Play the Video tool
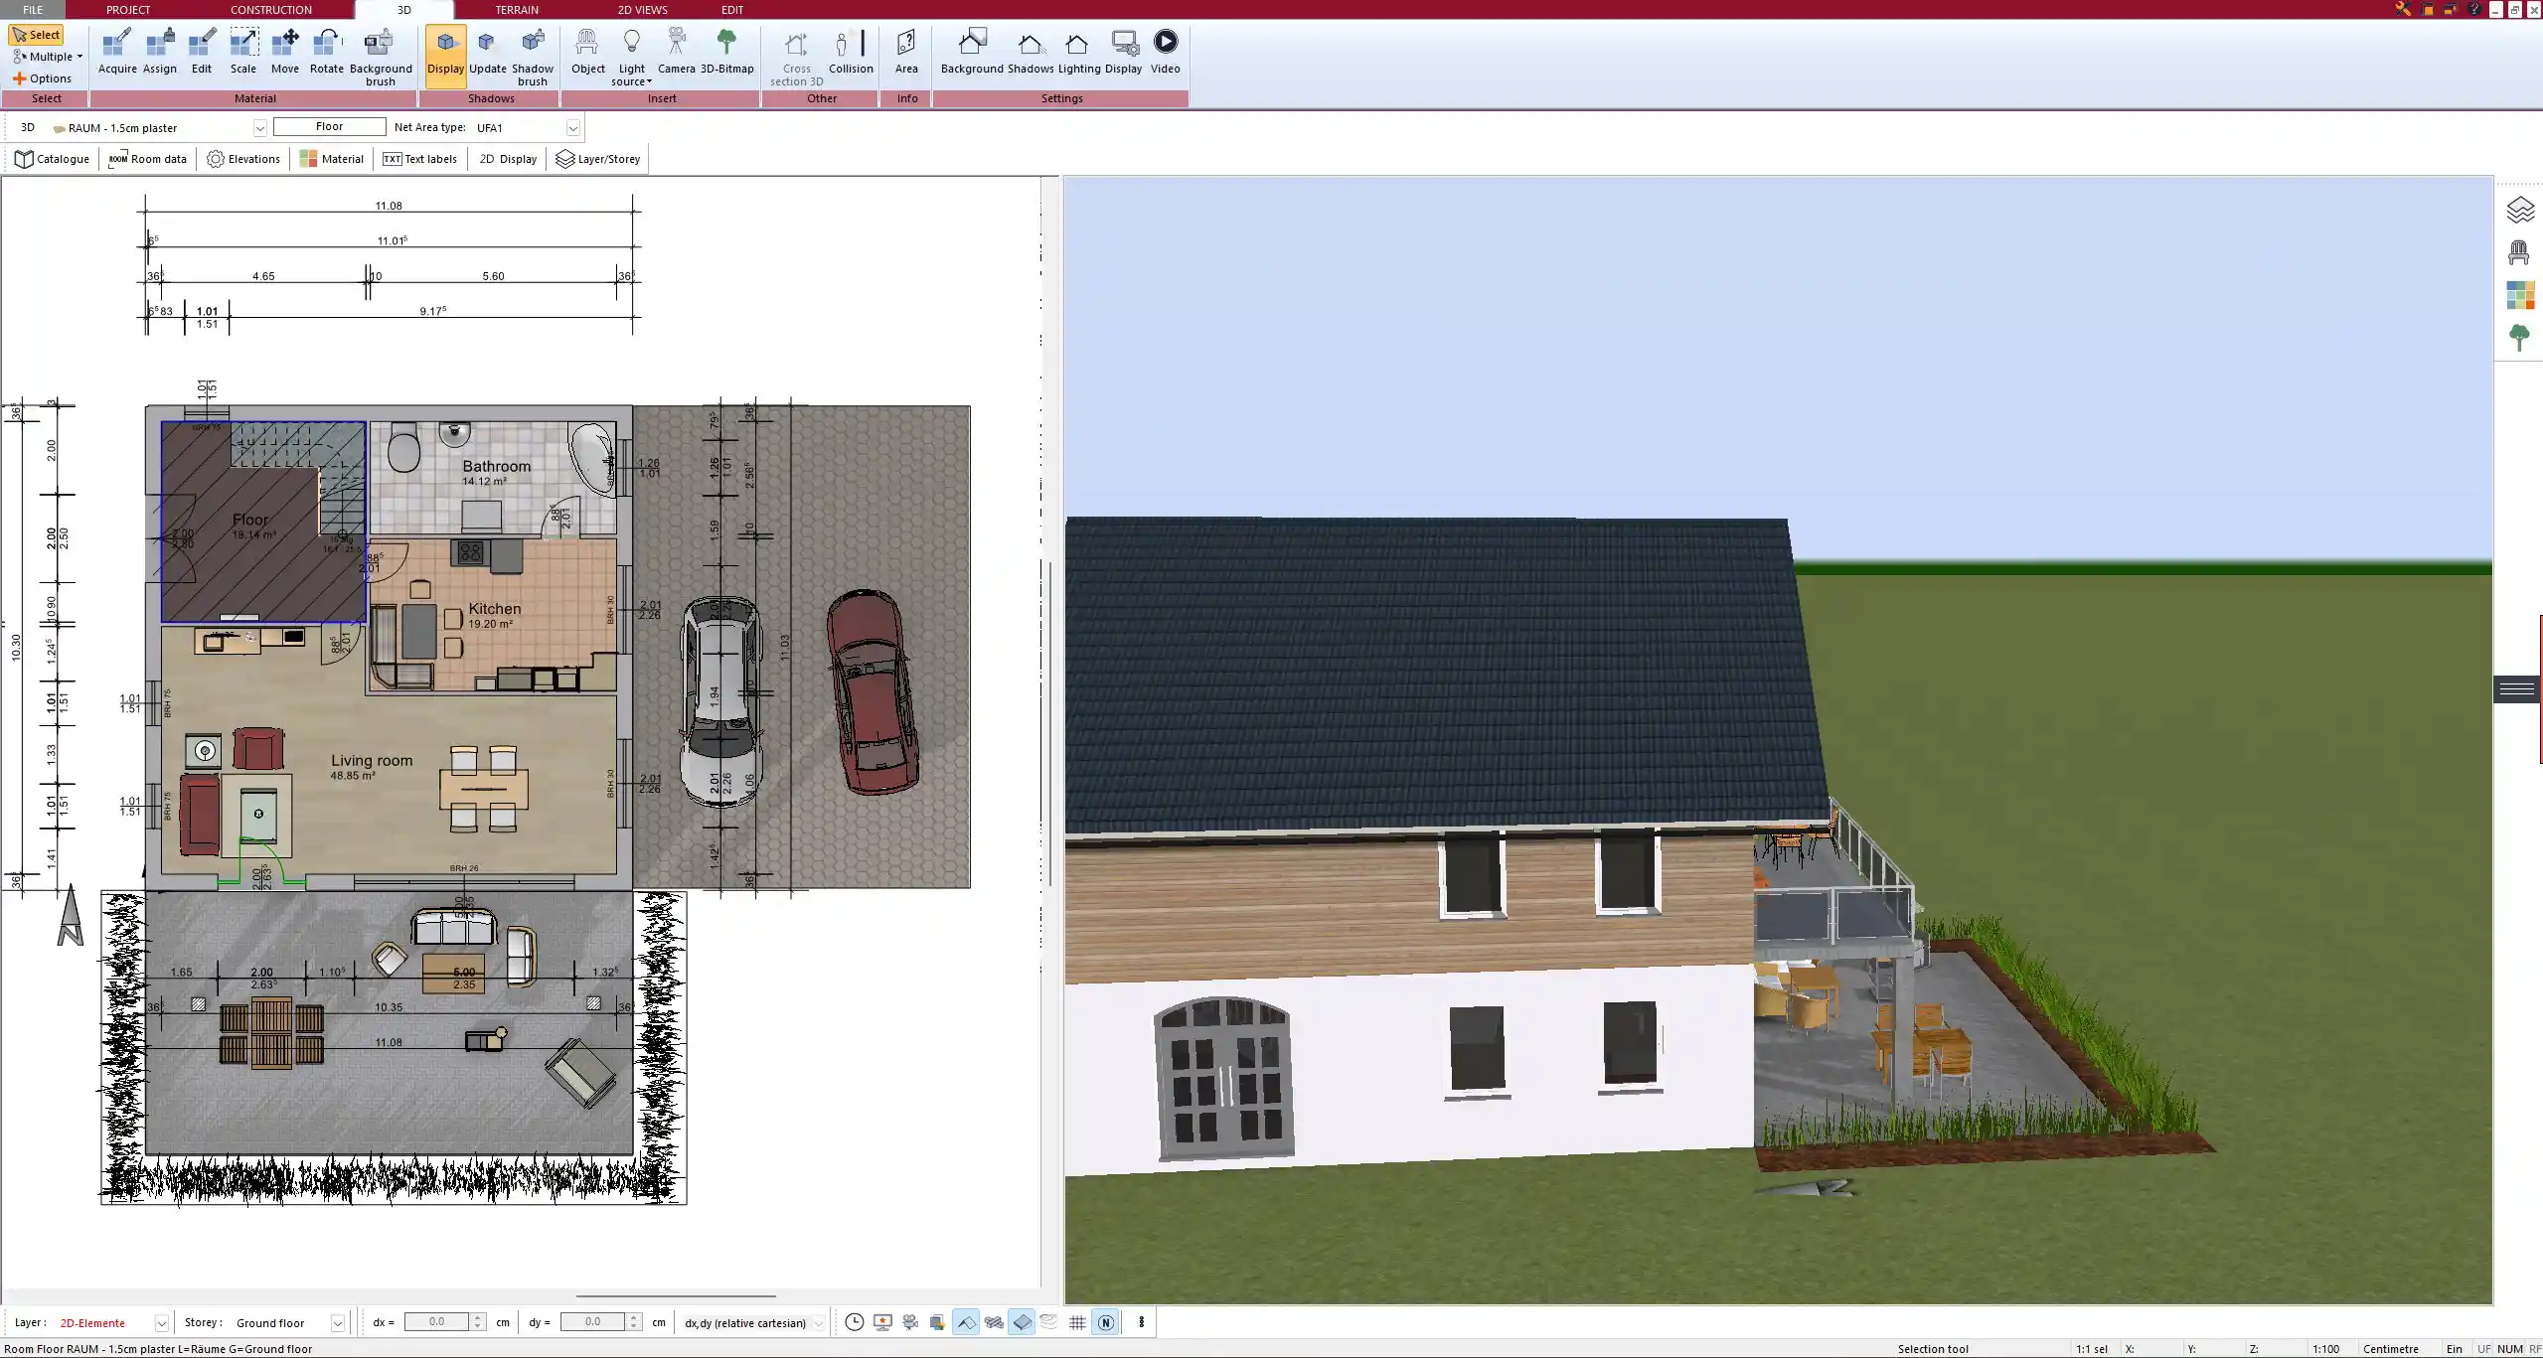Image resolution: width=2543 pixels, height=1358 pixels. (x=1166, y=52)
